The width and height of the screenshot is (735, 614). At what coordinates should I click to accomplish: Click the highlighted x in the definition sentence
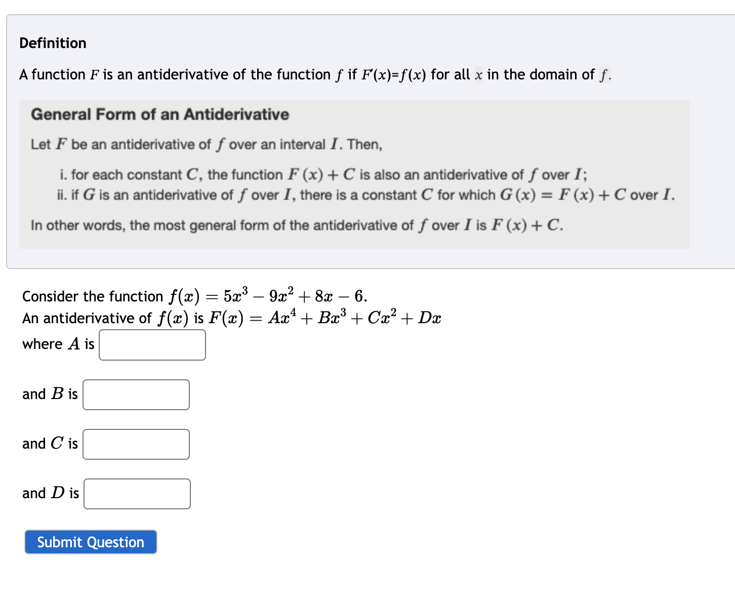478,74
